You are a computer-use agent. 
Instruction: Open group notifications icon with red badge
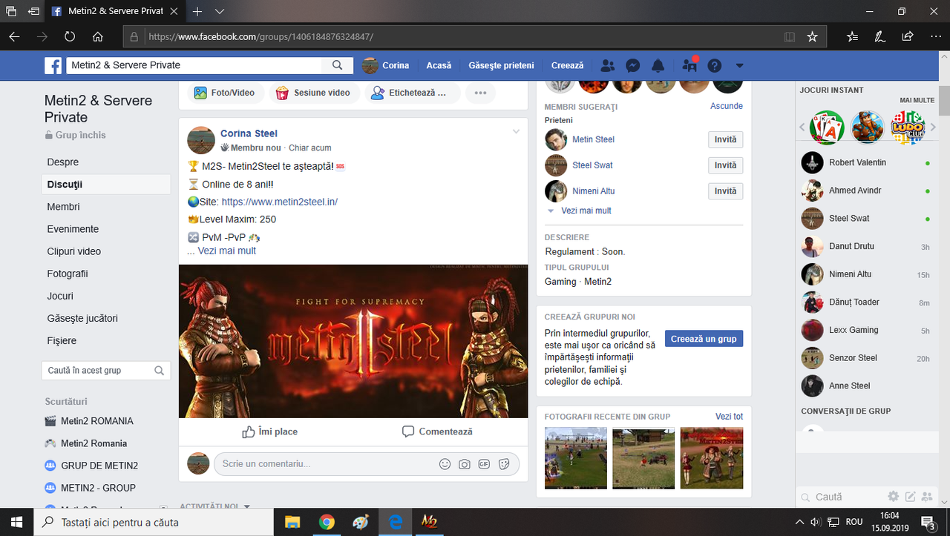coord(689,65)
